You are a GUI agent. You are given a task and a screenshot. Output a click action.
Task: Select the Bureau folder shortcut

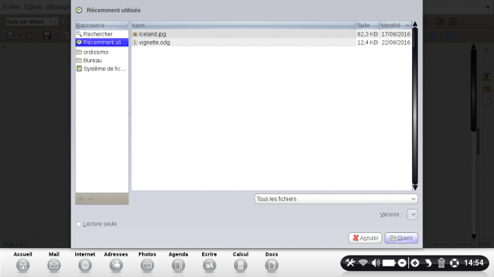(102, 61)
